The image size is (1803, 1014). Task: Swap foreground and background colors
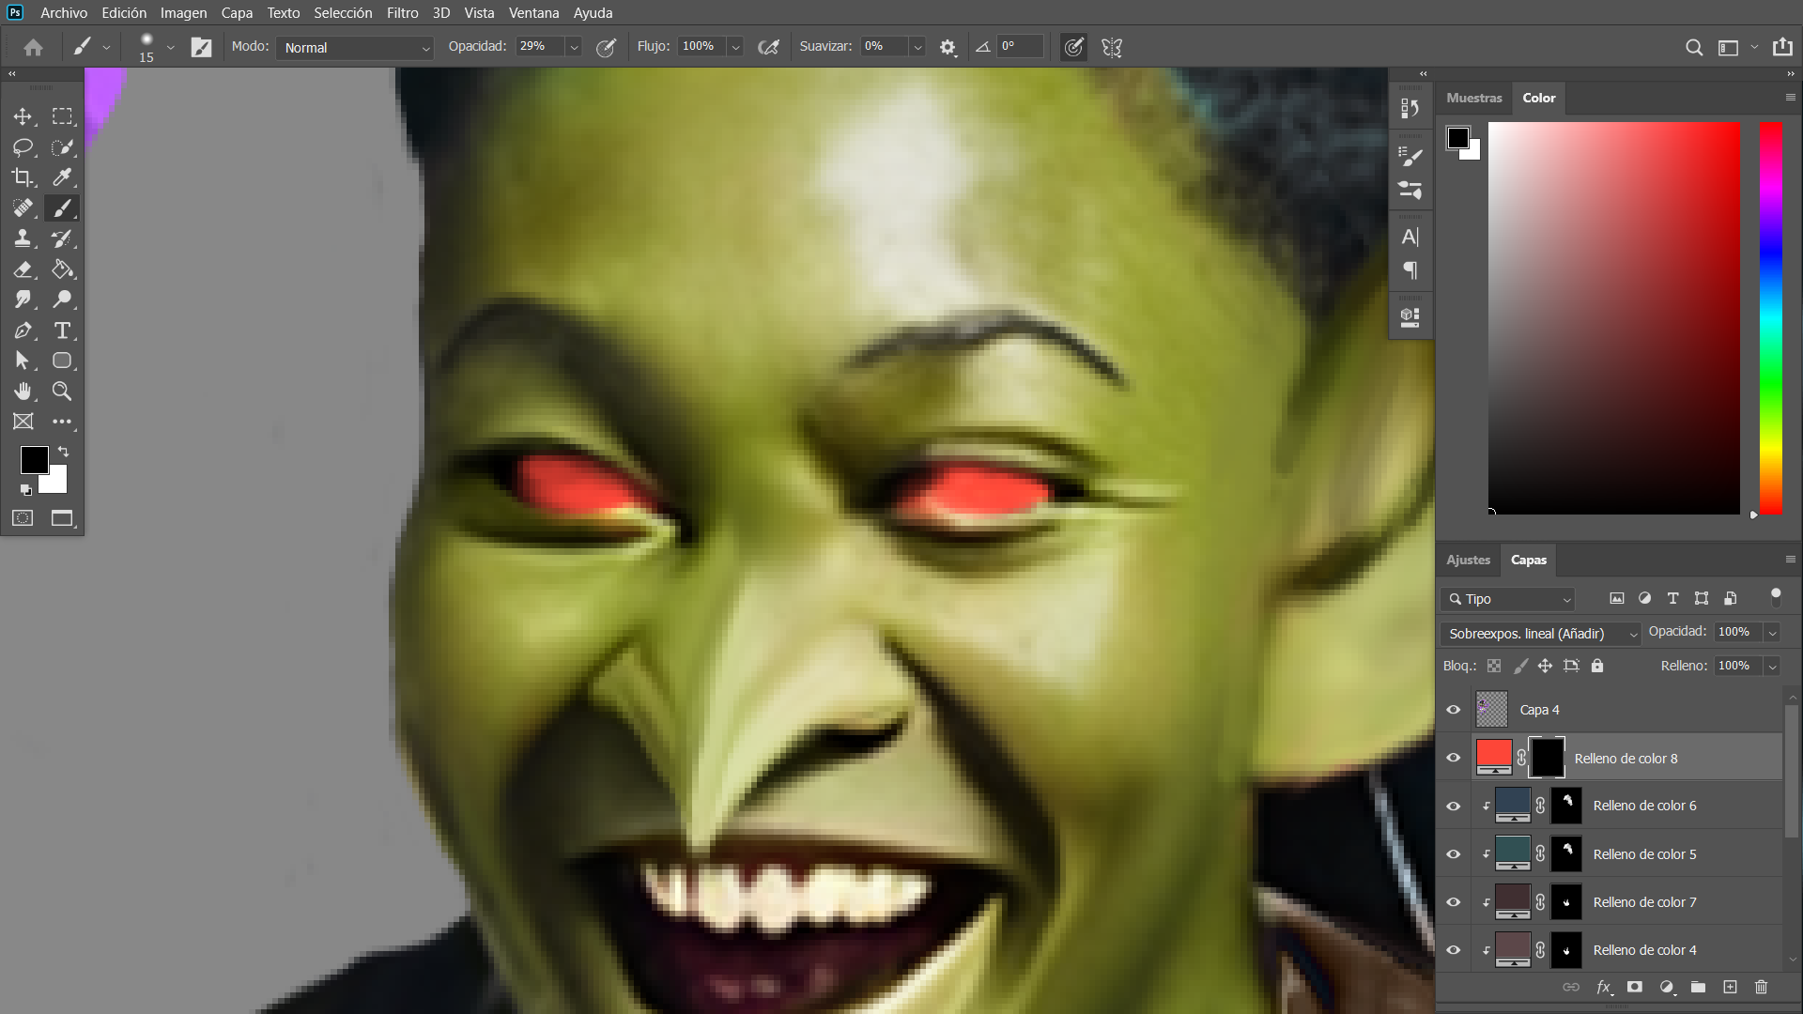point(64,452)
